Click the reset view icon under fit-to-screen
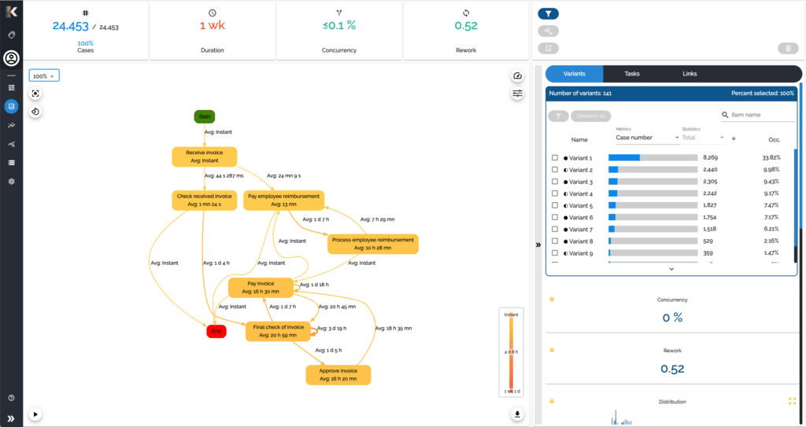This screenshot has height=427, width=806. point(35,112)
